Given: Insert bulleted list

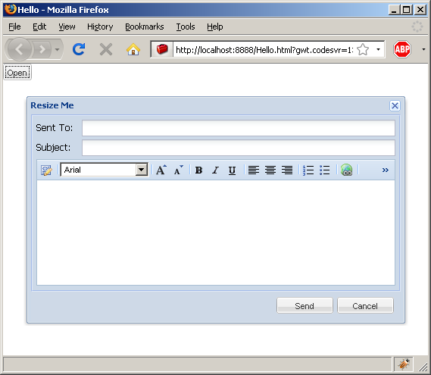Looking at the screenshot, I should 325,170.
